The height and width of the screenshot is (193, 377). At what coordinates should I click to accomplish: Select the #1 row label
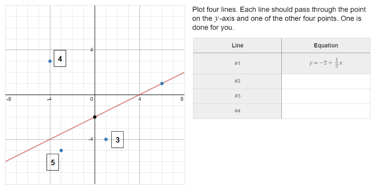tap(237, 64)
